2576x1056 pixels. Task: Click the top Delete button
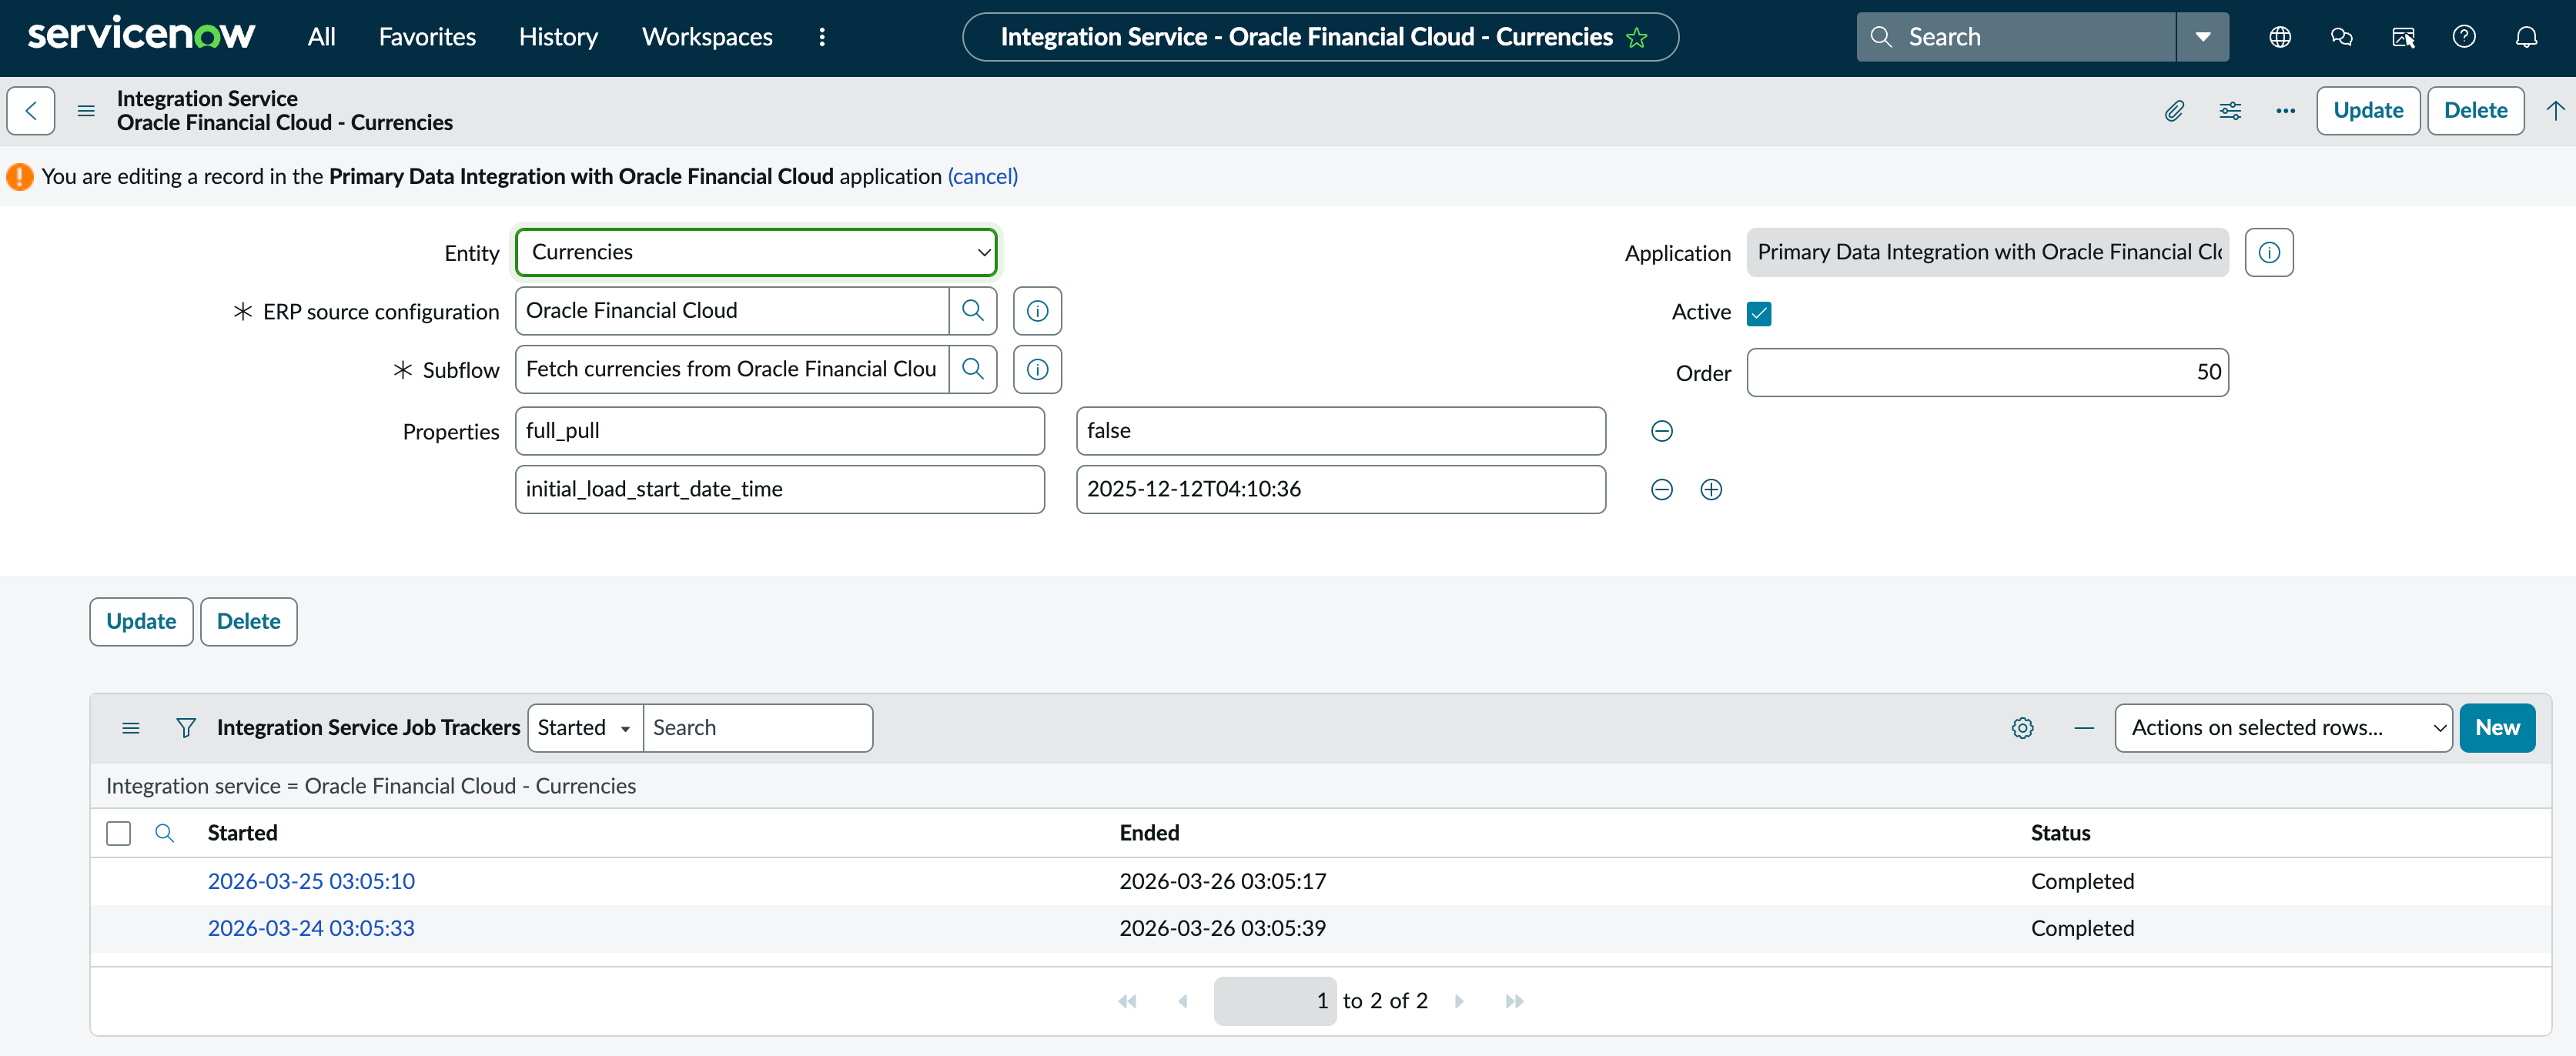2475,110
